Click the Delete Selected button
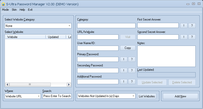Viewport: 203px width, 109px height. 182,82
